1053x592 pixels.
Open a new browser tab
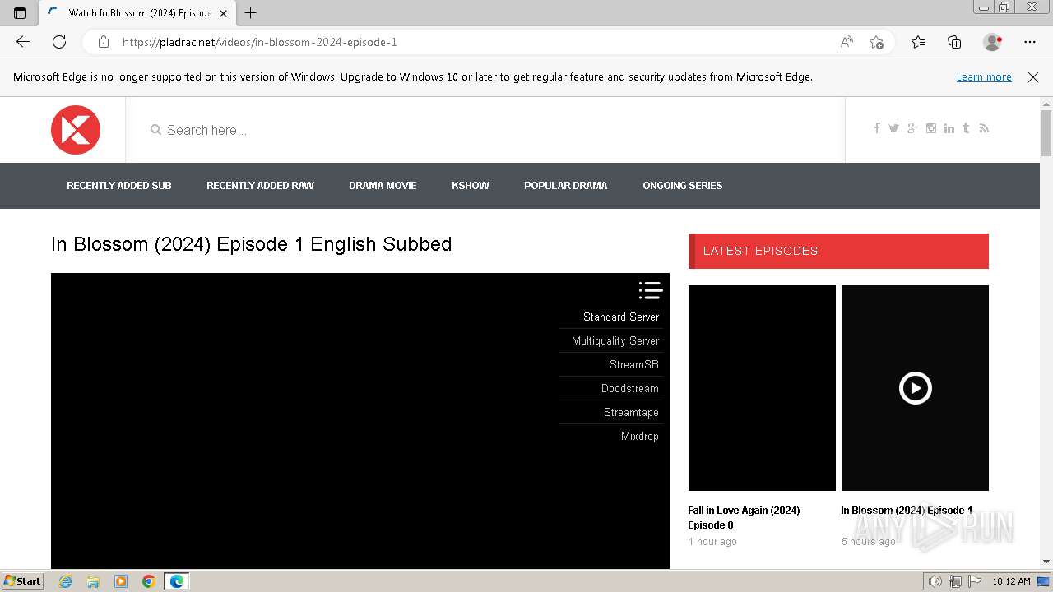tap(251, 12)
